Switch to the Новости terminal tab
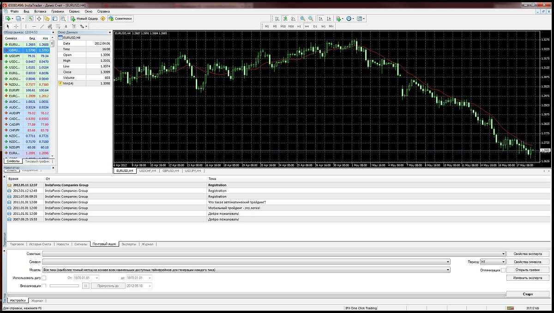Image resolution: width=554 pixels, height=313 pixels. coord(62,244)
